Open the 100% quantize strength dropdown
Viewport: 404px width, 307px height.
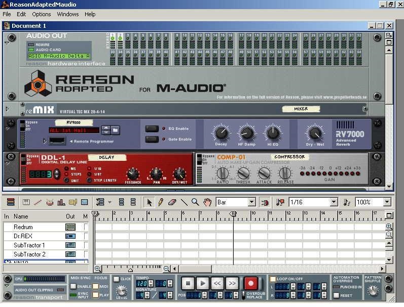(387, 202)
